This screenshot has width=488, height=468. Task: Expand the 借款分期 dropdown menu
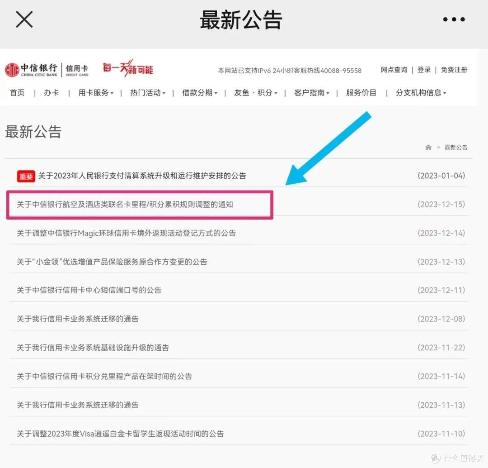point(200,93)
